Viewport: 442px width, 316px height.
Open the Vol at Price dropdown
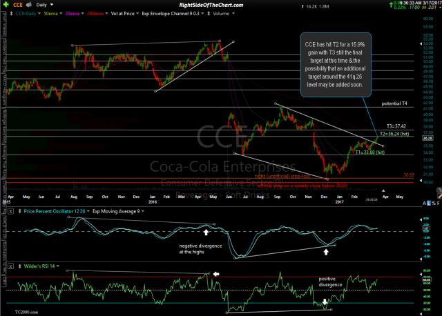137,14
